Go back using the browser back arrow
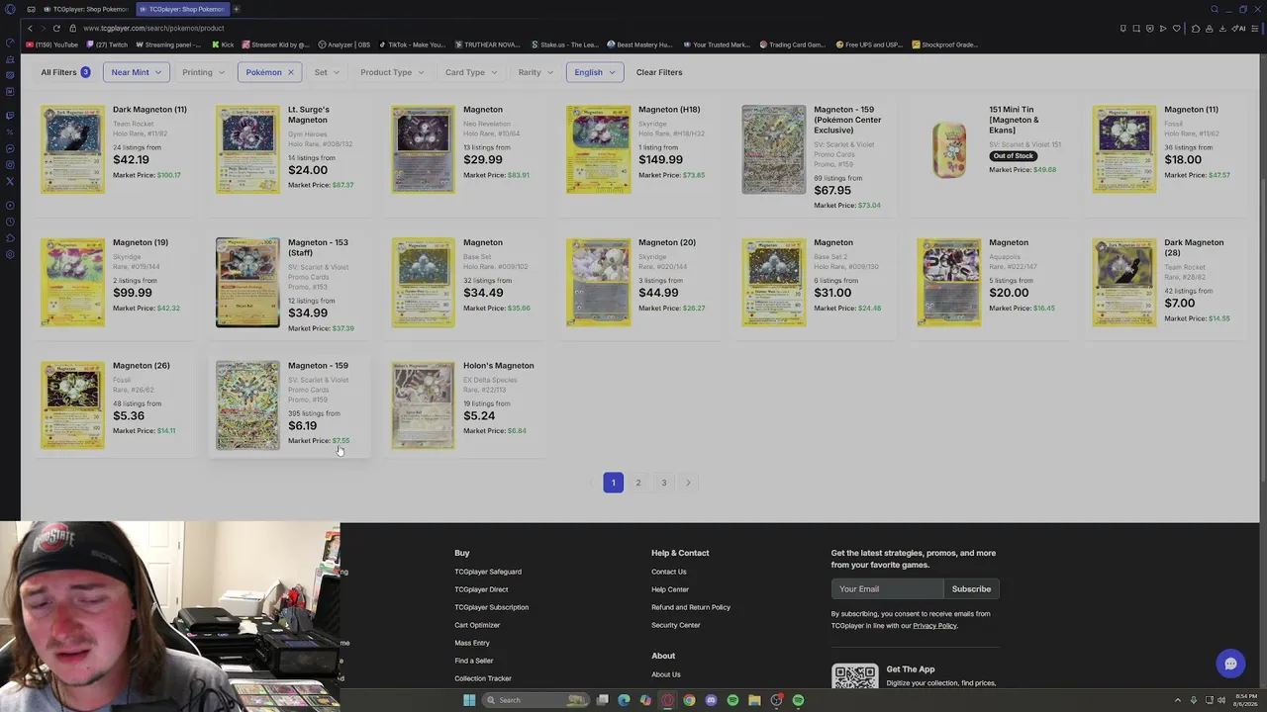The image size is (1267, 712). point(30,29)
